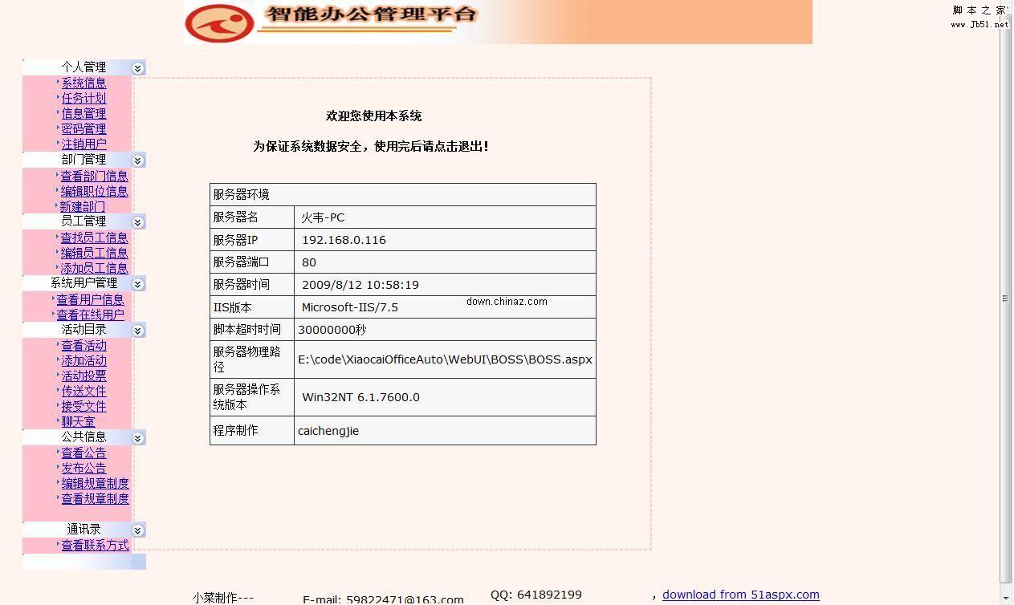Click the 服务器环境 table header

point(403,195)
